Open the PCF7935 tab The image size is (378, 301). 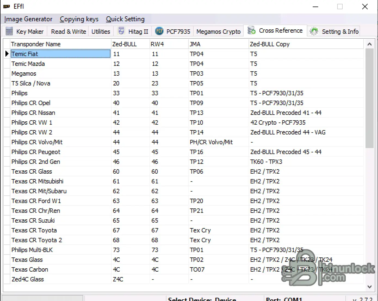click(173, 32)
